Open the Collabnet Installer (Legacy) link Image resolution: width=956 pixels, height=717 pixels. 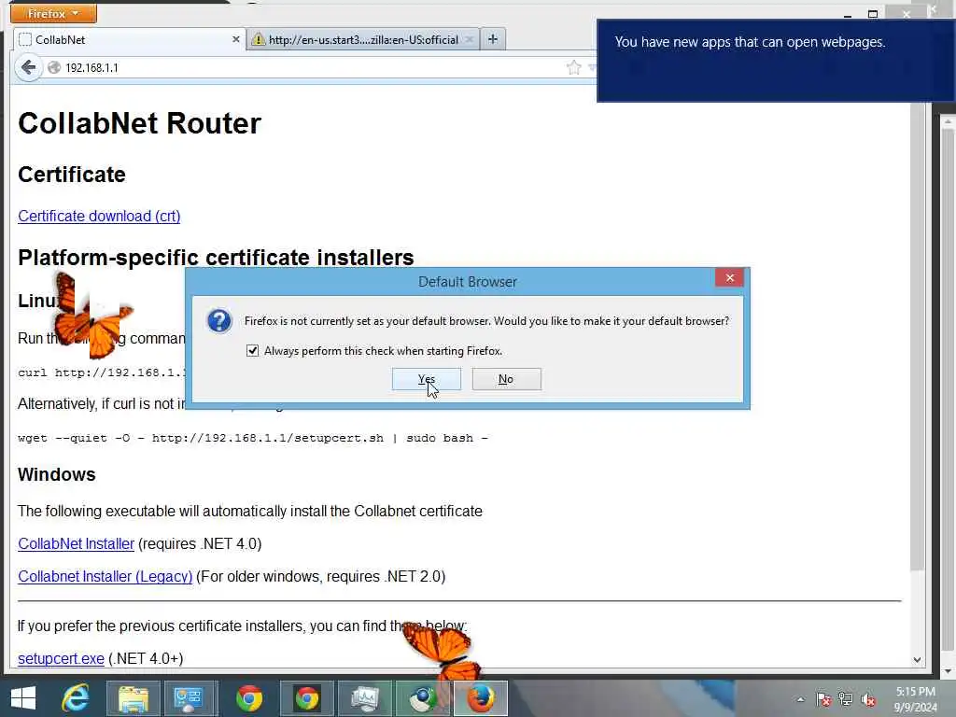pos(105,577)
